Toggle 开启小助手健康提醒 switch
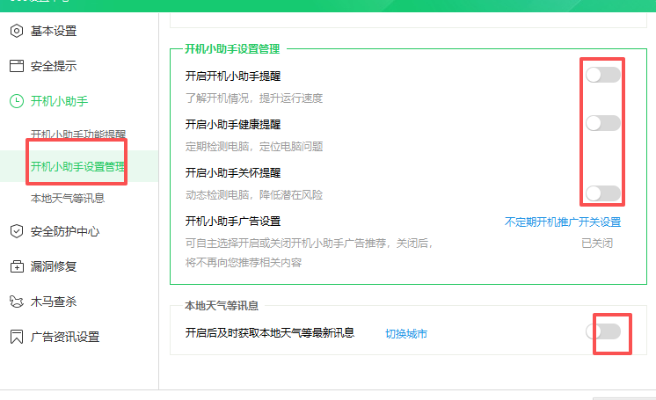The height and width of the screenshot is (400, 656). [x=603, y=123]
